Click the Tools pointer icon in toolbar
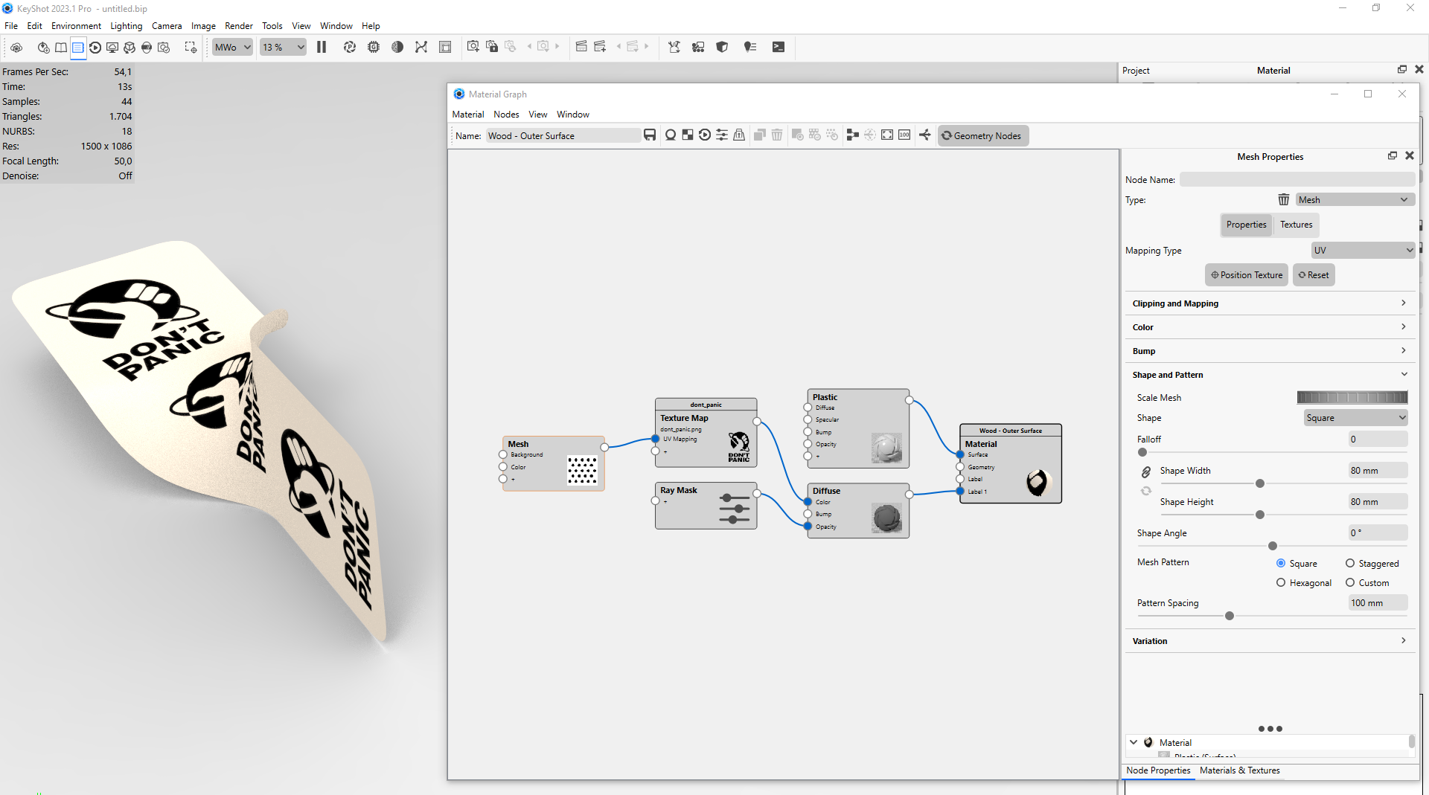The image size is (1429, 795). click(674, 47)
